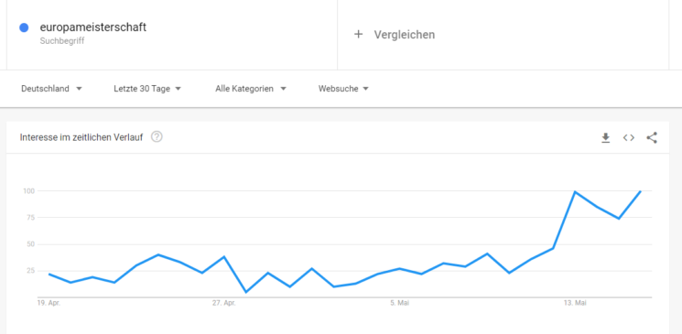Click the Interesse im zeitlichen Verlauf title

(x=81, y=137)
